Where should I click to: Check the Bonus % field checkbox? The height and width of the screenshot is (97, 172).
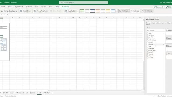point(147,52)
